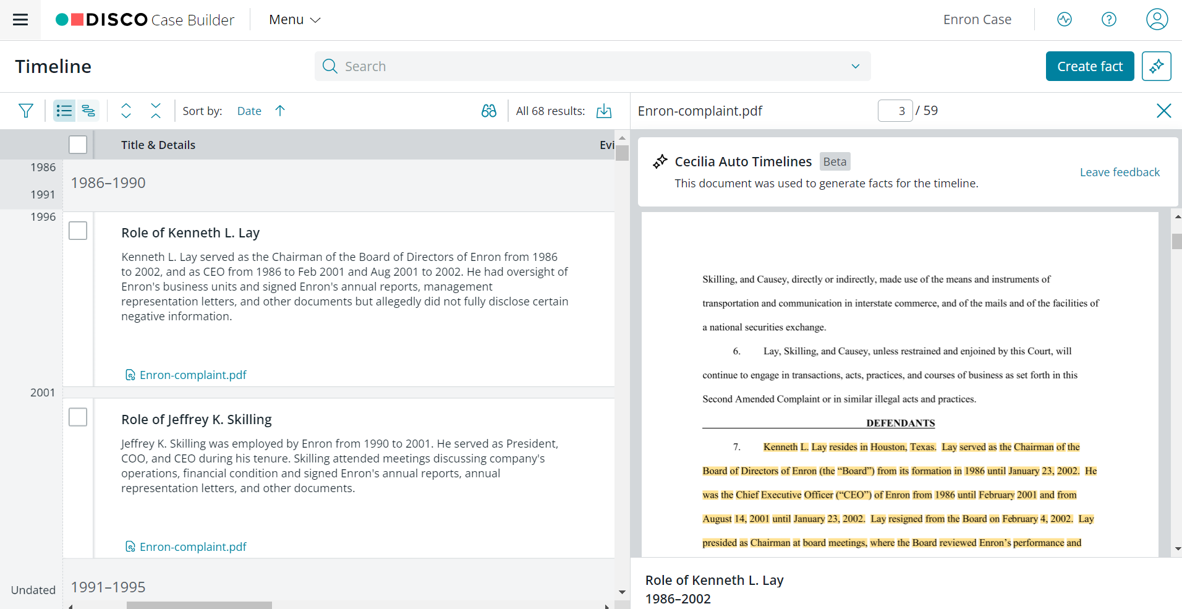Click the DEFENDANTS heading in document
The height and width of the screenshot is (609, 1182).
pyautogui.click(x=900, y=423)
